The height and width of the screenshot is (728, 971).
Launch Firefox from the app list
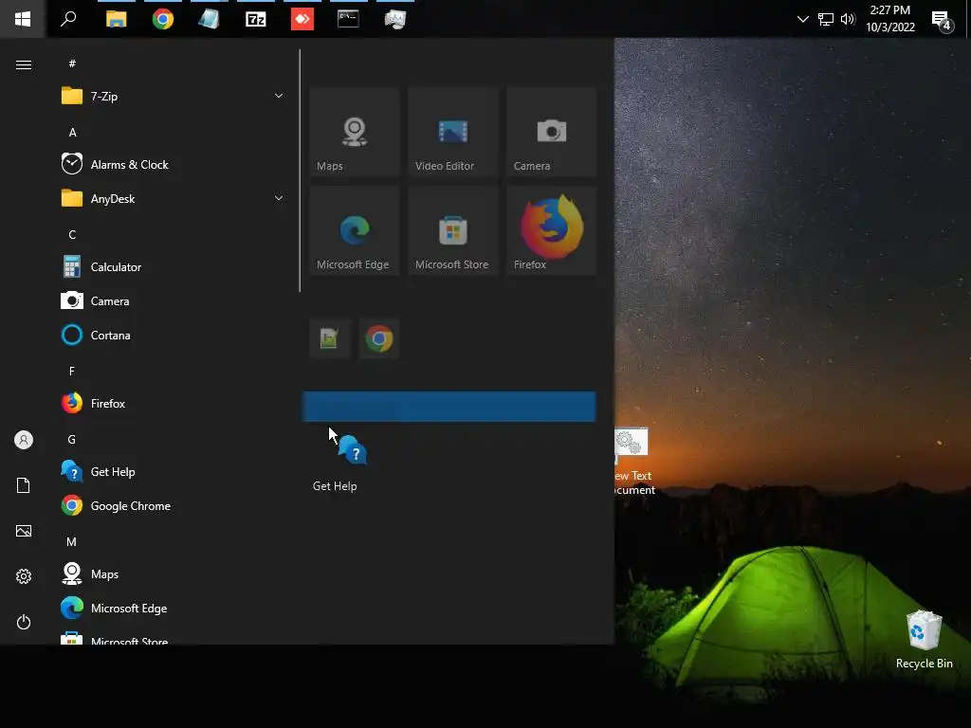pos(172,404)
